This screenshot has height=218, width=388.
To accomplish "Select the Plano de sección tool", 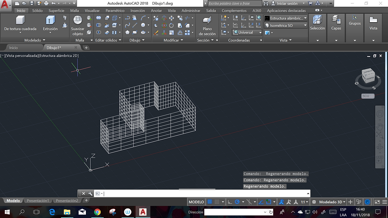I will [207, 21].
